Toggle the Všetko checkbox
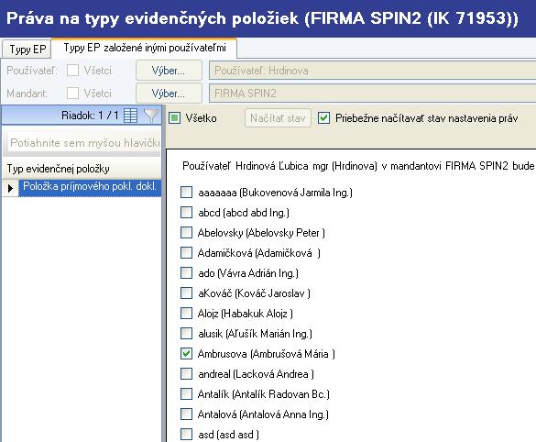This screenshot has width=536, height=442. coord(175,118)
